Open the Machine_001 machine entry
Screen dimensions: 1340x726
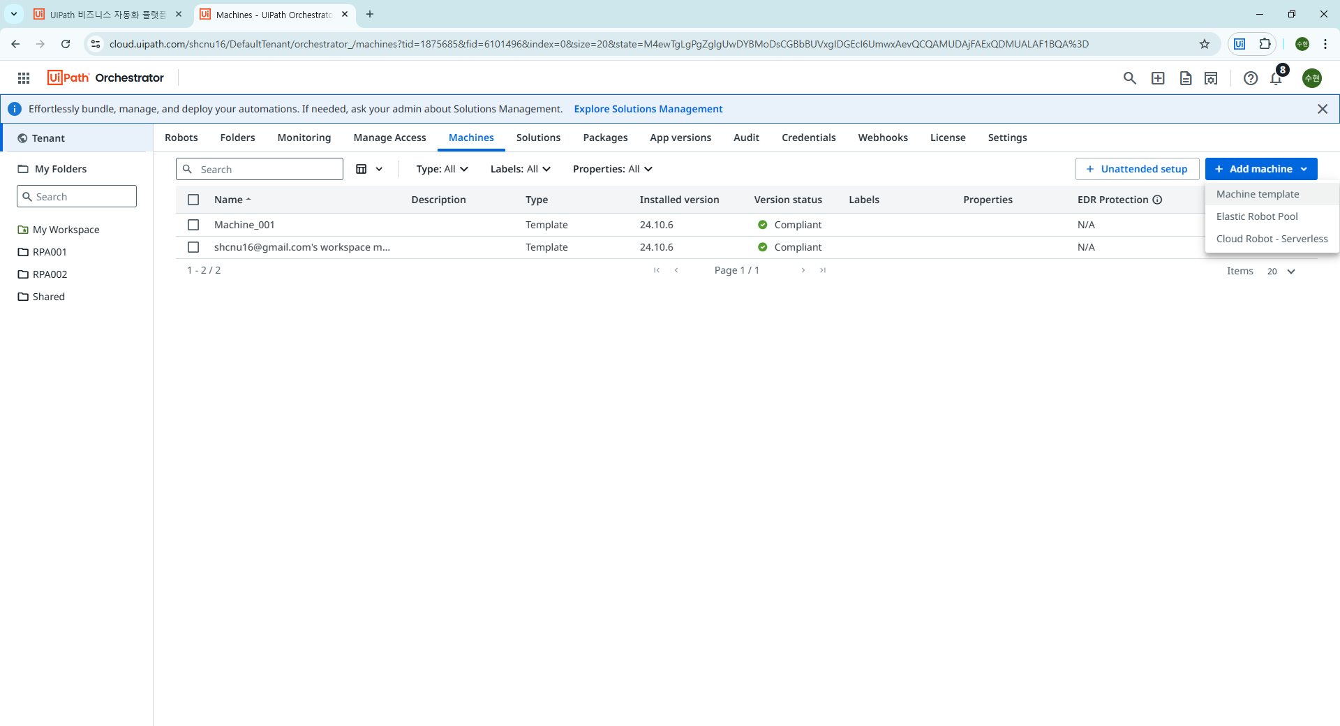click(x=244, y=225)
